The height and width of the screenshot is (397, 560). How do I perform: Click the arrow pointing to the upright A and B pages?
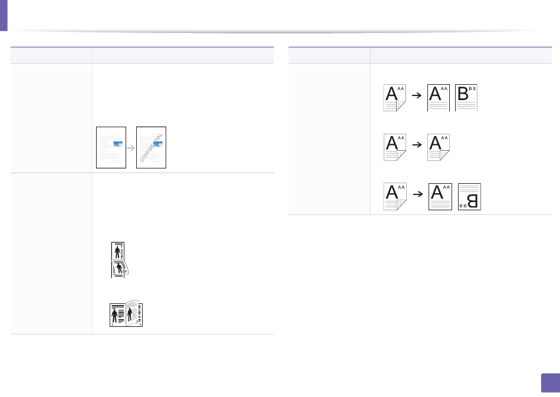tap(416, 95)
